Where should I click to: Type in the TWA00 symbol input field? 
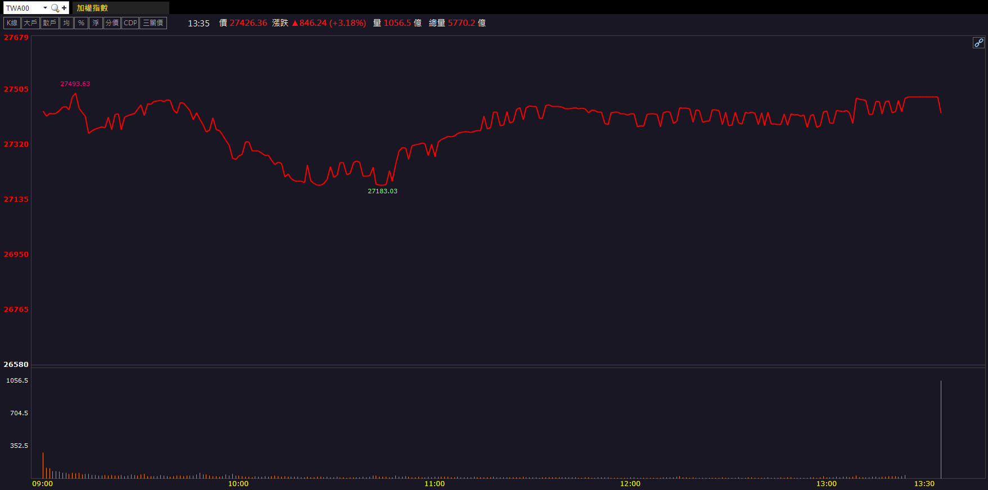click(22, 8)
